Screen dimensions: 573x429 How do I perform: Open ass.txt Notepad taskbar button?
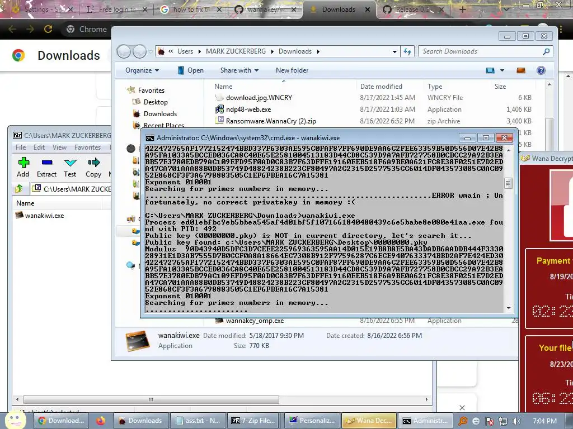198,421
